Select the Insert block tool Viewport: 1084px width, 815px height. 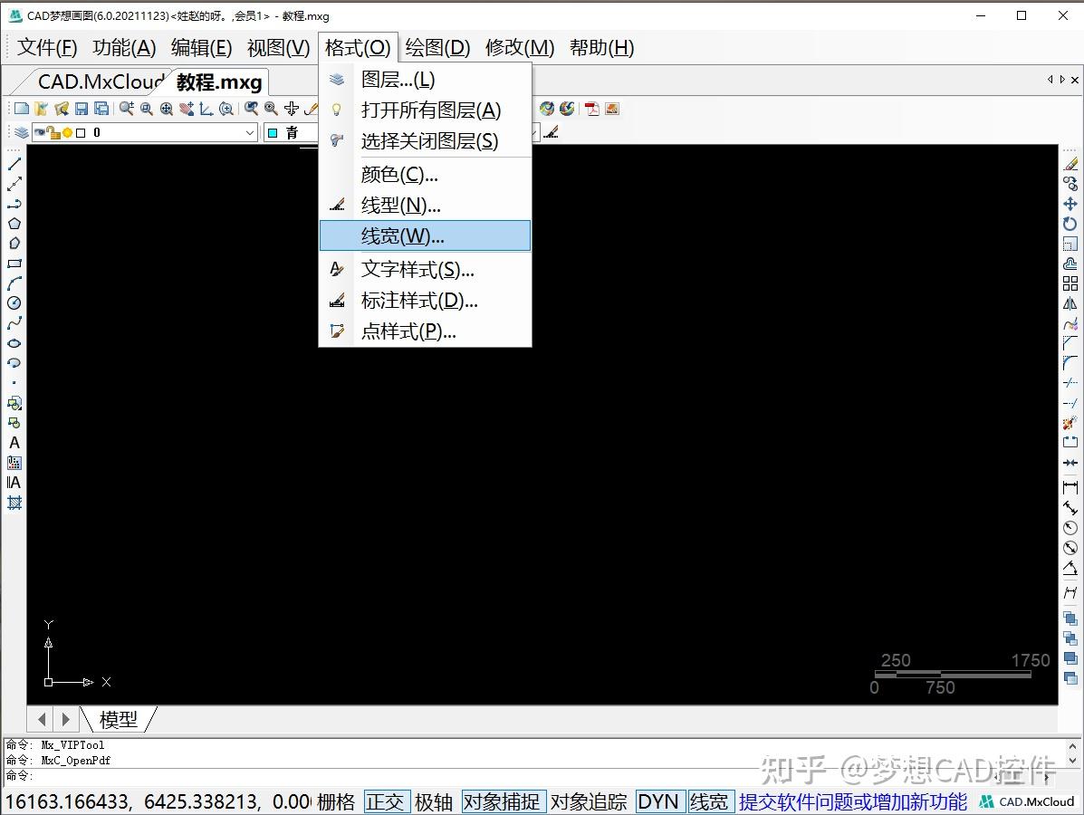point(14,402)
